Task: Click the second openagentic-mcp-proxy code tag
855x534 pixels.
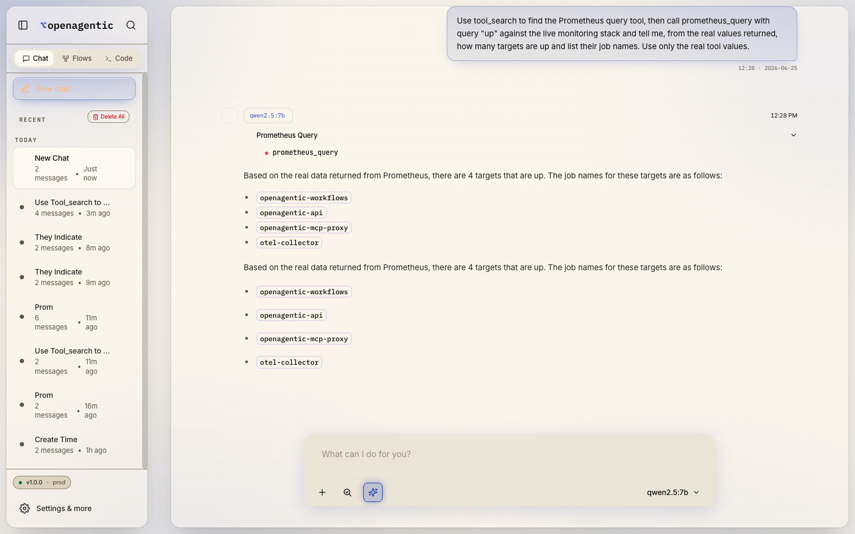Action: 304,339
